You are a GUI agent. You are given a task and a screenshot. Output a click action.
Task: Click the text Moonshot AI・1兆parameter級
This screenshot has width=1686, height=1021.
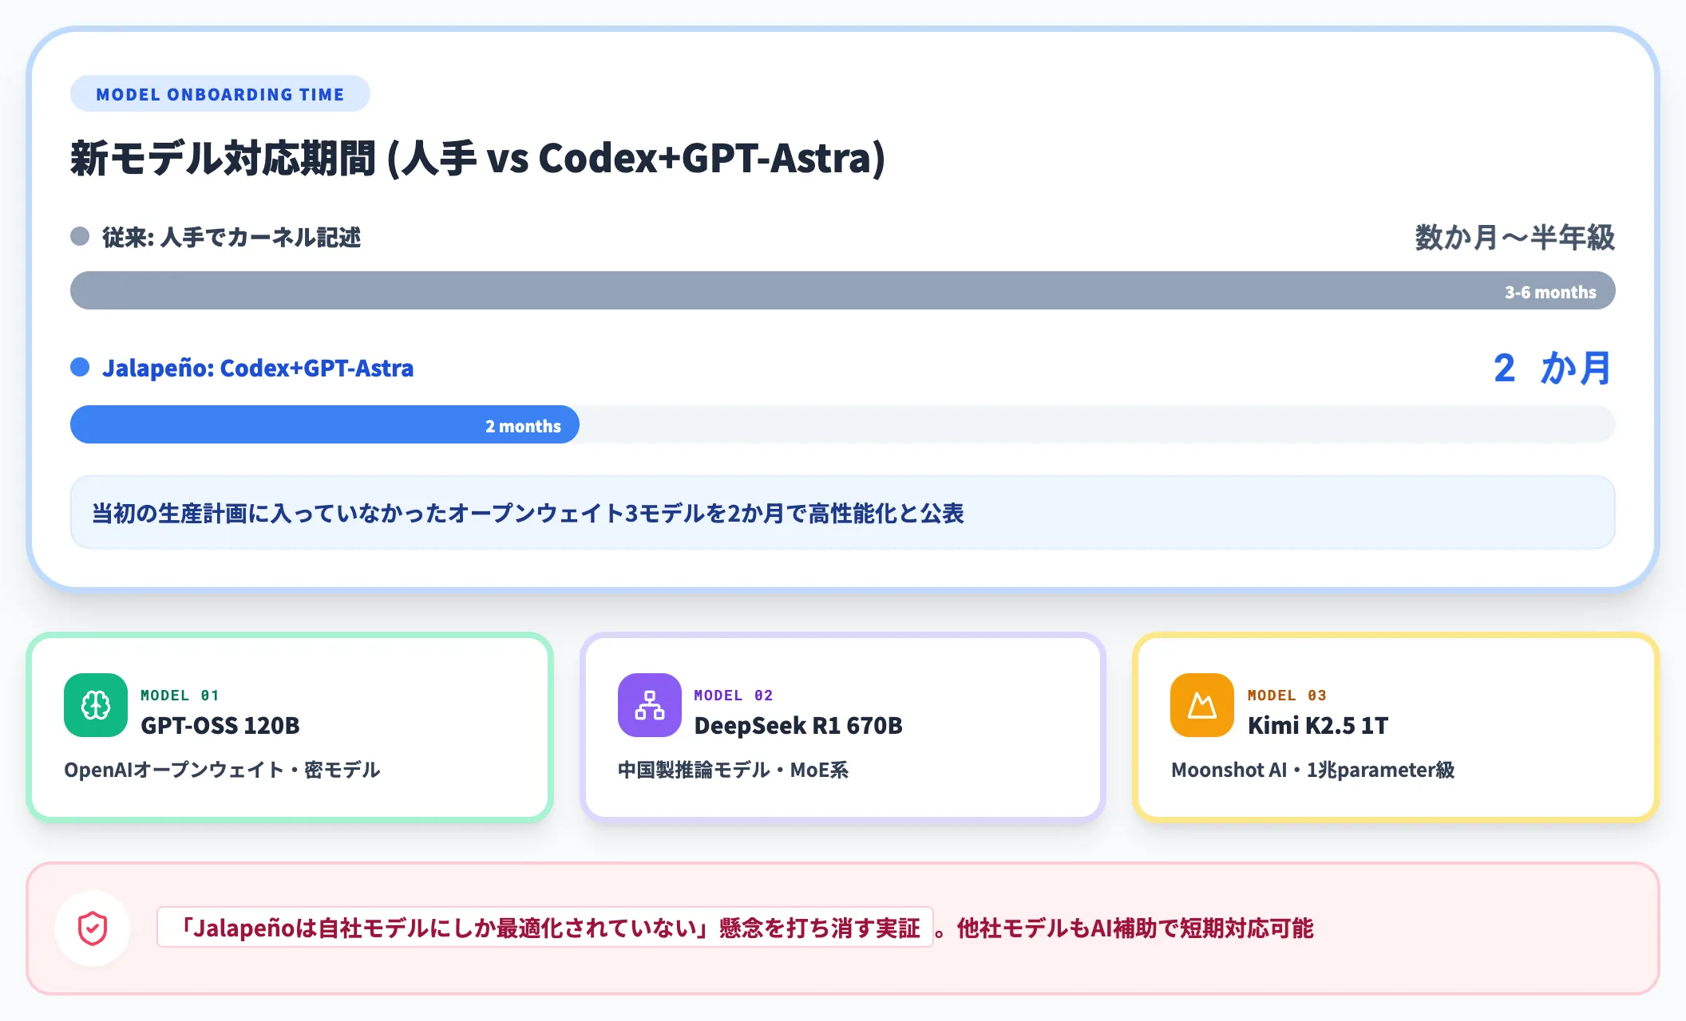[x=1313, y=770]
